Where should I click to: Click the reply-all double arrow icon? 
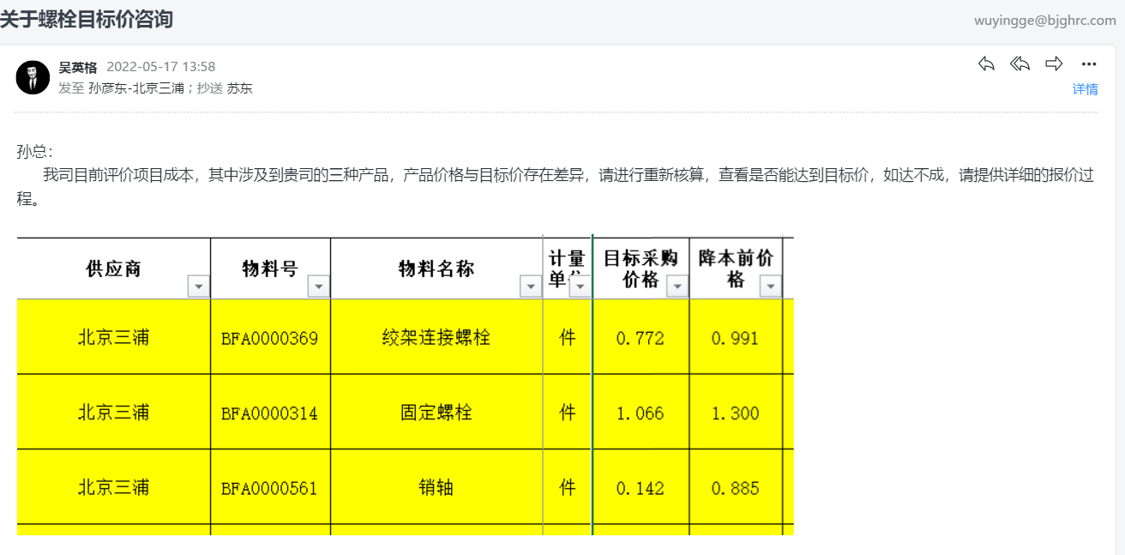click(1020, 64)
